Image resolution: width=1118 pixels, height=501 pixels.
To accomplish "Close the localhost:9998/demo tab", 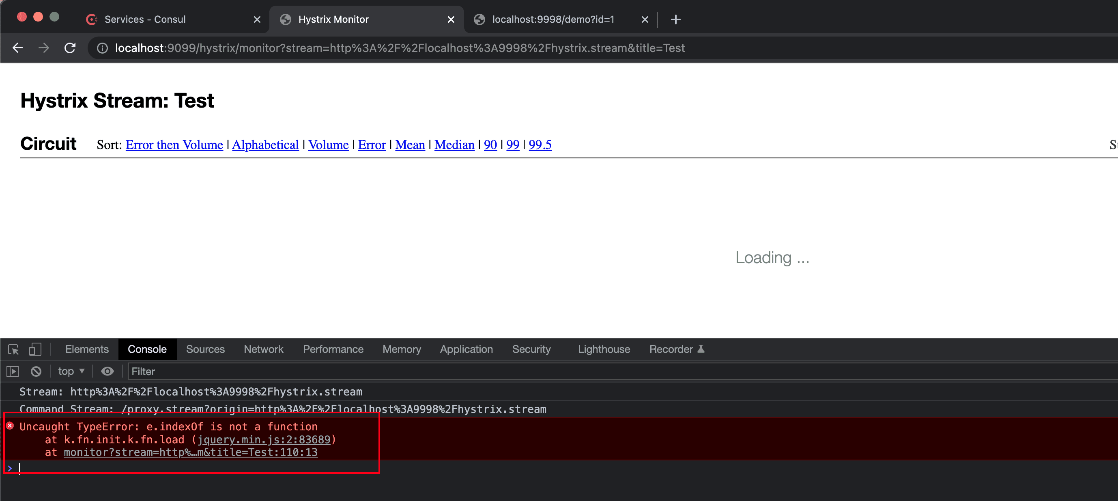I will pyautogui.click(x=645, y=19).
